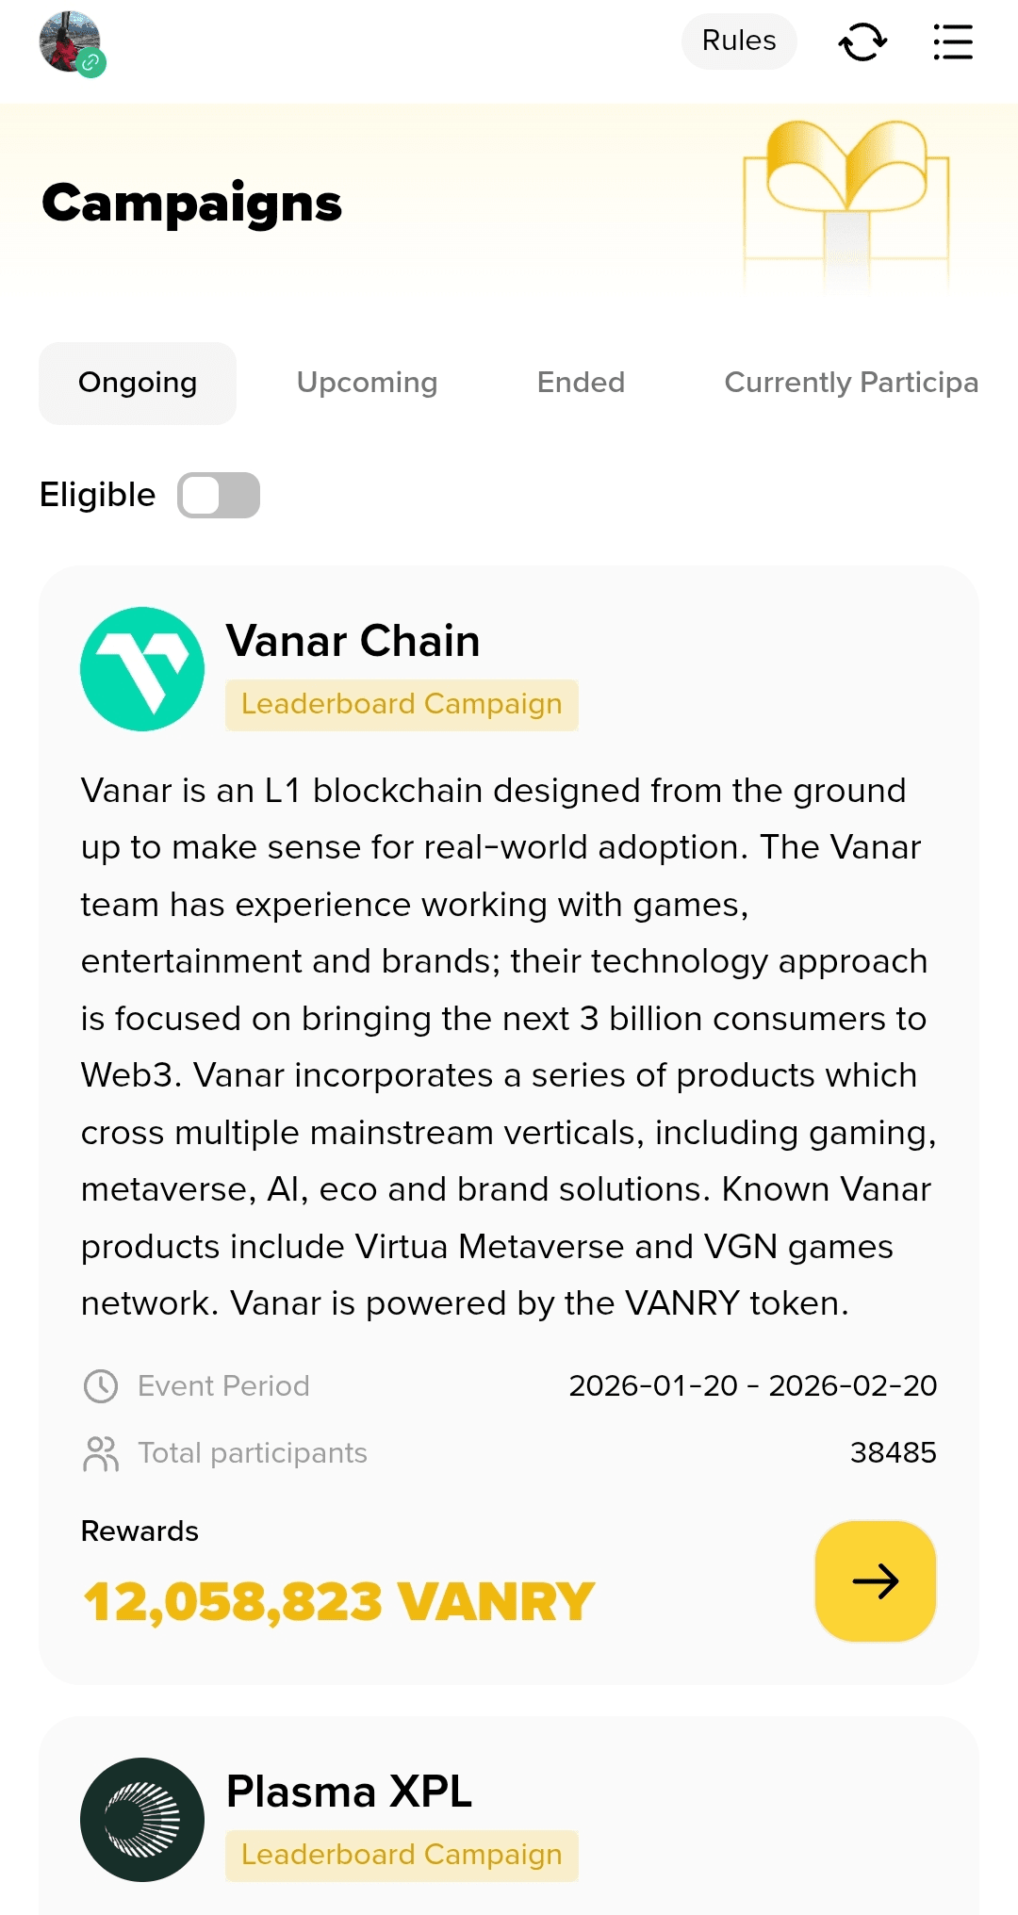Open the profile avatar

pos(70,42)
